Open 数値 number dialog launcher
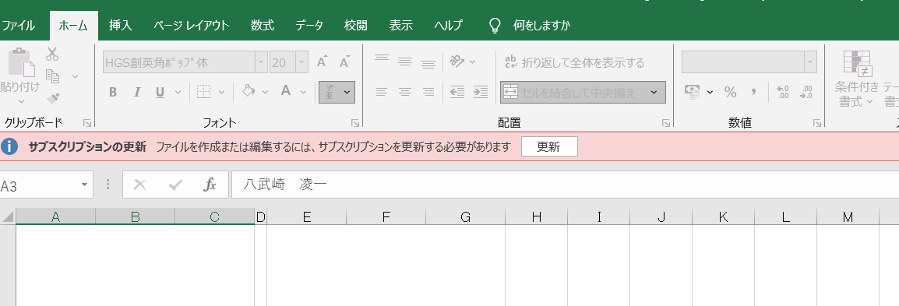 pos(817,122)
